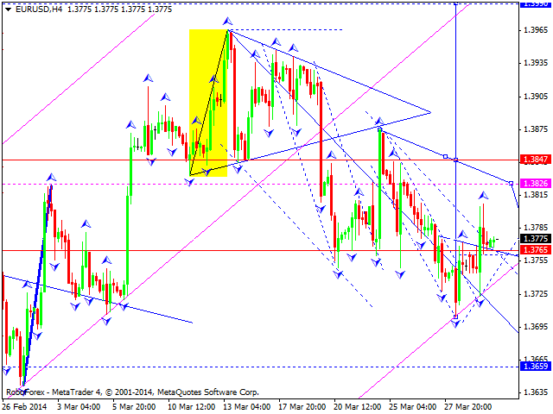Select the 26 Feb 2014 date label
This screenshot has width=553, height=414.
pyautogui.click(x=24, y=407)
